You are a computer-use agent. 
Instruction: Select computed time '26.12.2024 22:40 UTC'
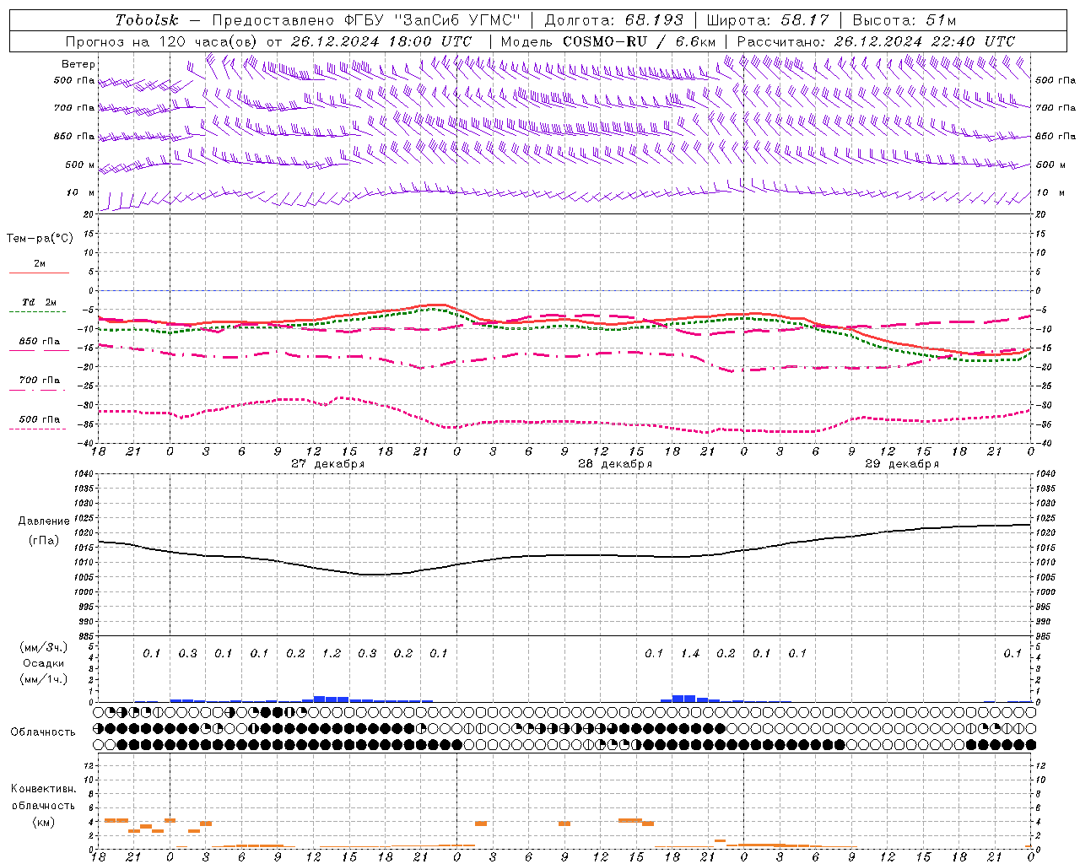(924, 41)
